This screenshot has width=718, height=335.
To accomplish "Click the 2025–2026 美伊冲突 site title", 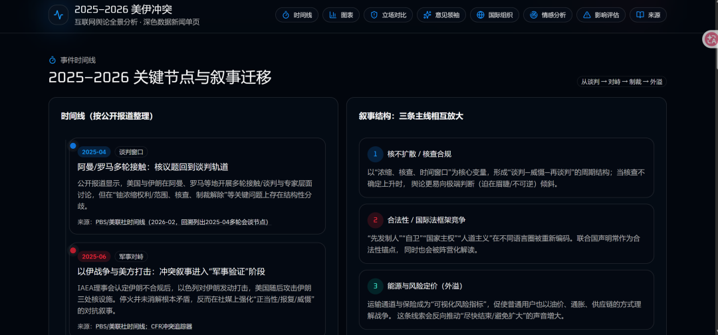I will click(x=123, y=9).
